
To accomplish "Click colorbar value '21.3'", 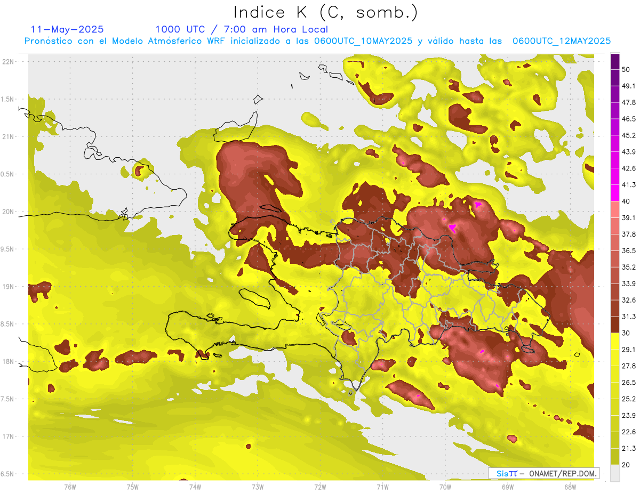I will (x=629, y=449).
